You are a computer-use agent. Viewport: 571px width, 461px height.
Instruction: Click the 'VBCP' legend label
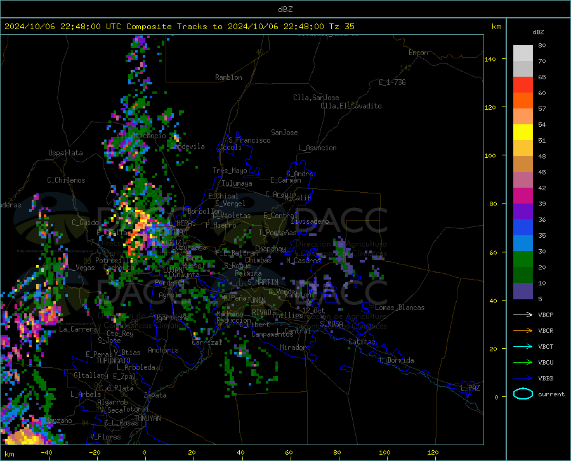click(546, 315)
